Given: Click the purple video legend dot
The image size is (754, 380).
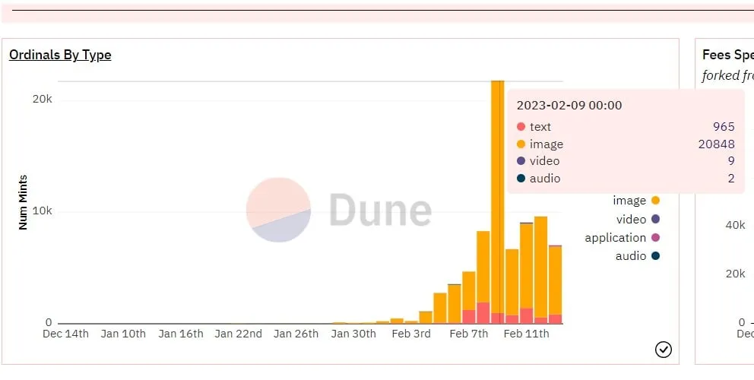Looking at the screenshot, I should click(x=655, y=219).
